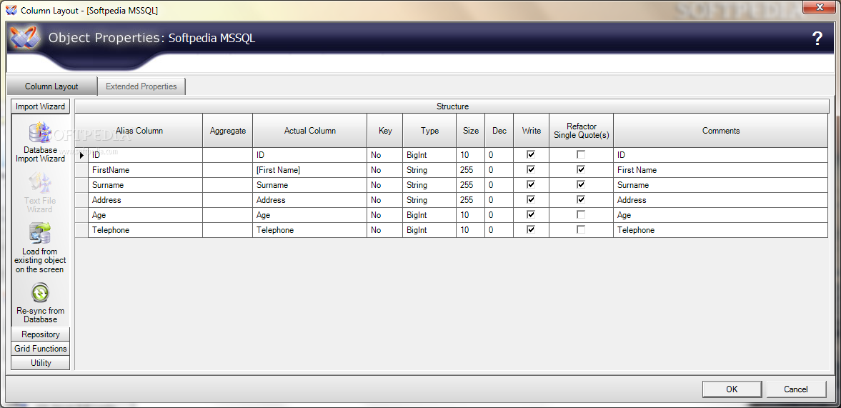Disable Refactor Single Quote for Surname row
This screenshot has height=408, width=841.
(581, 184)
